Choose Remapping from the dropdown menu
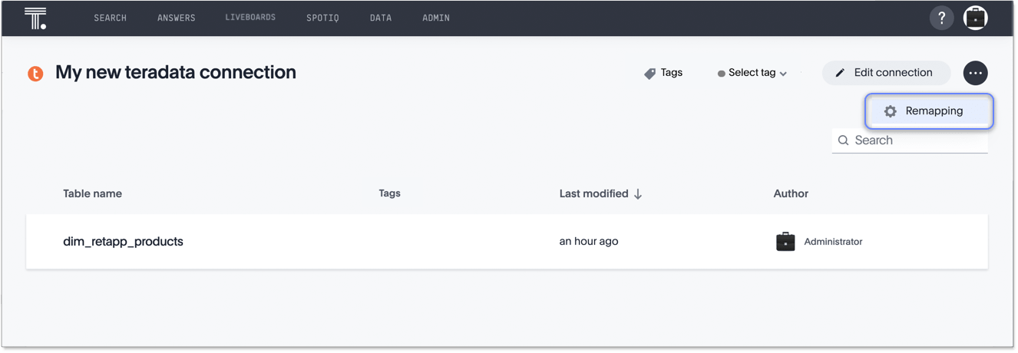Image resolution: width=1018 pixels, height=353 pixels. (x=930, y=111)
